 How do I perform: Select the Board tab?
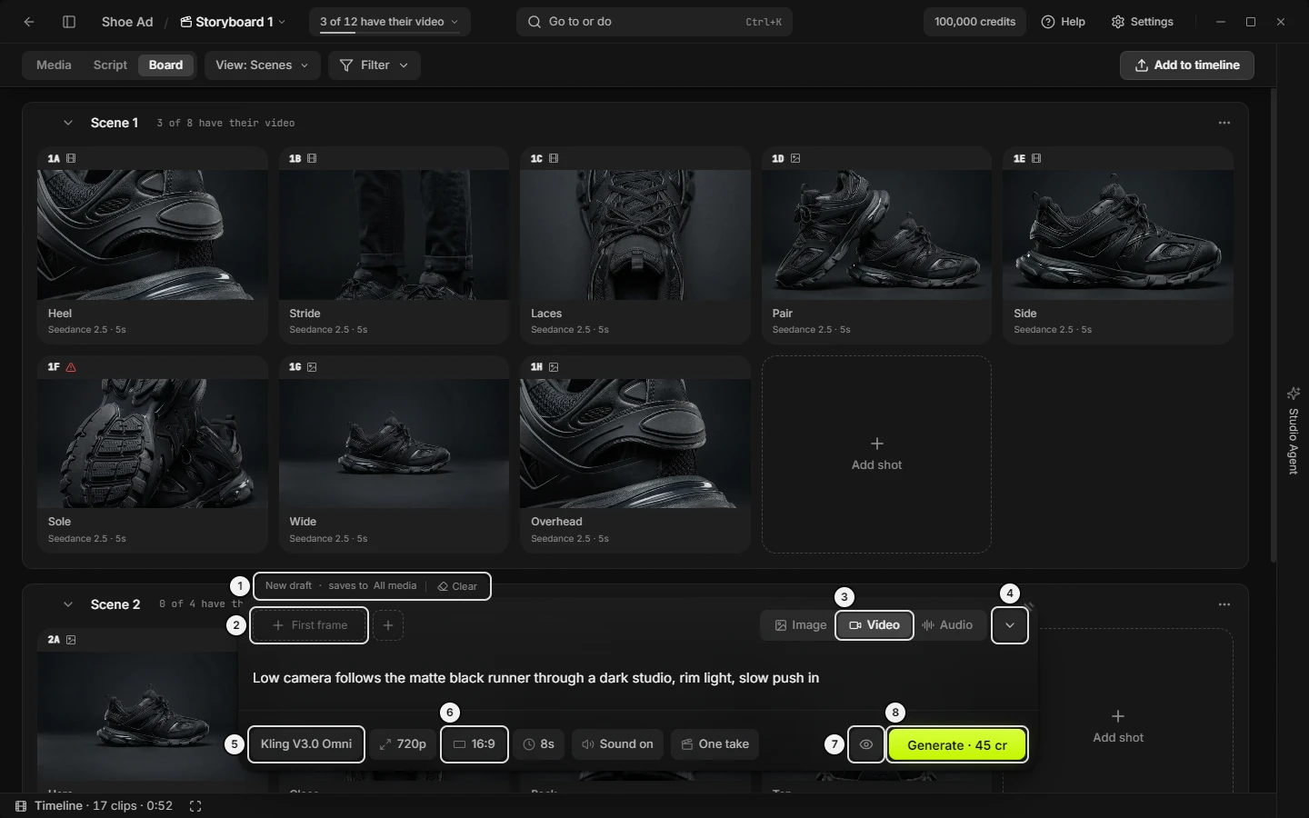(x=165, y=65)
